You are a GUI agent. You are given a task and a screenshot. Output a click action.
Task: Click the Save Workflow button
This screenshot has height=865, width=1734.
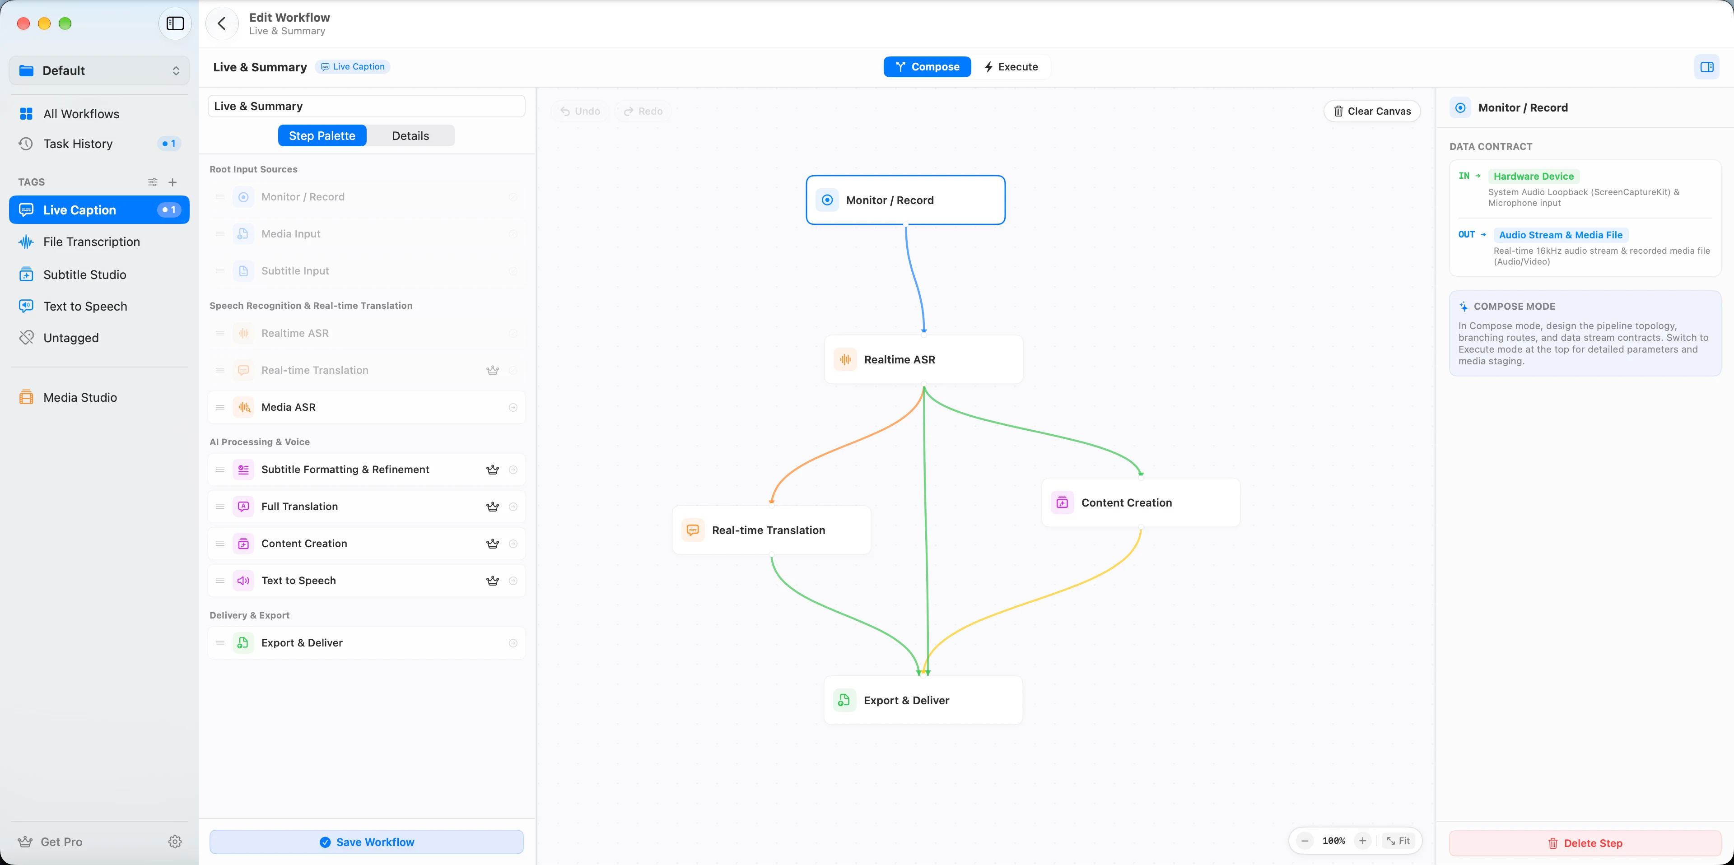click(366, 842)
